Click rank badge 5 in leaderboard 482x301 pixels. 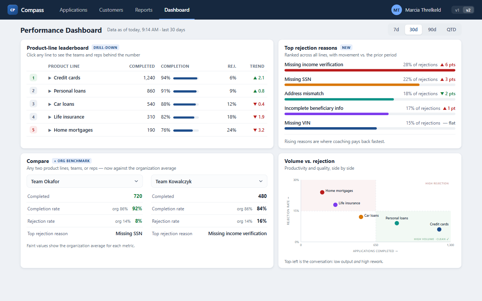(33, 130)
